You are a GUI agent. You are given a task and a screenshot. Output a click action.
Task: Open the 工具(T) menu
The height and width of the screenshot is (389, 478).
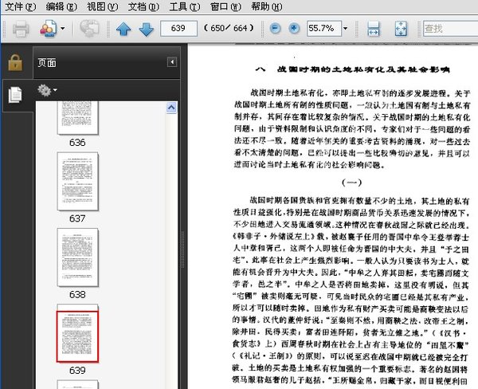185,6
